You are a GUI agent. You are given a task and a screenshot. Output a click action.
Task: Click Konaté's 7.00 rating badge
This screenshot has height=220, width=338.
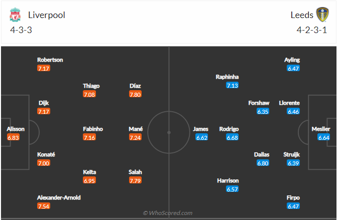(44, 163)
